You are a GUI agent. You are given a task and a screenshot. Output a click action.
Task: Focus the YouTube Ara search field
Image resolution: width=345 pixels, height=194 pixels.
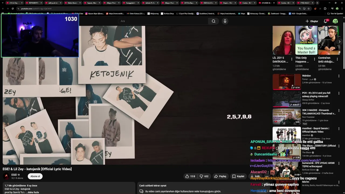point(163,21)
